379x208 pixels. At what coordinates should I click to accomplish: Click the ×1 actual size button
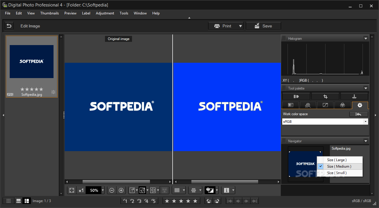(x=81, y=190)
